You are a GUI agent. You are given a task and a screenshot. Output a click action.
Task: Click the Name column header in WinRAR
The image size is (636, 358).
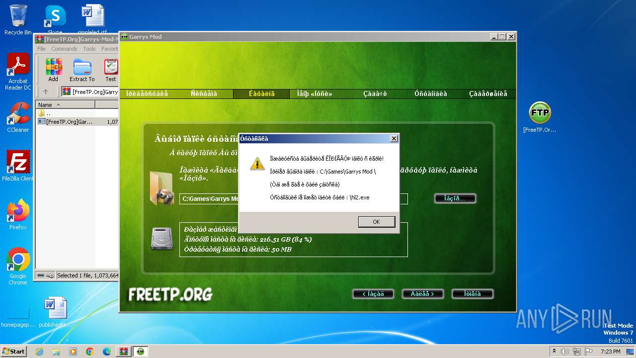[x=65, y=105]
